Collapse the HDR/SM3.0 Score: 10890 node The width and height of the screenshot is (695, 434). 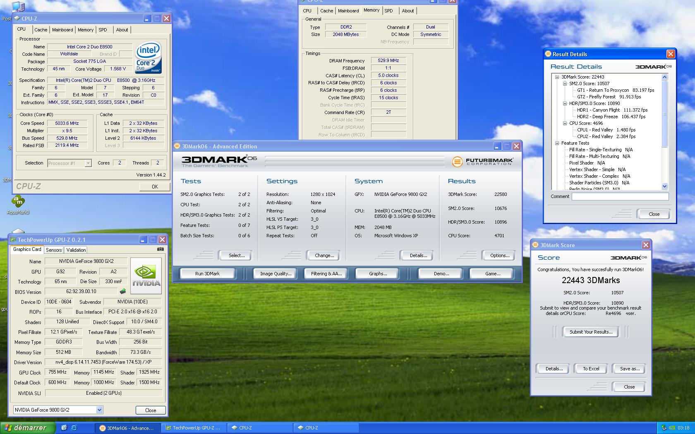565,103
